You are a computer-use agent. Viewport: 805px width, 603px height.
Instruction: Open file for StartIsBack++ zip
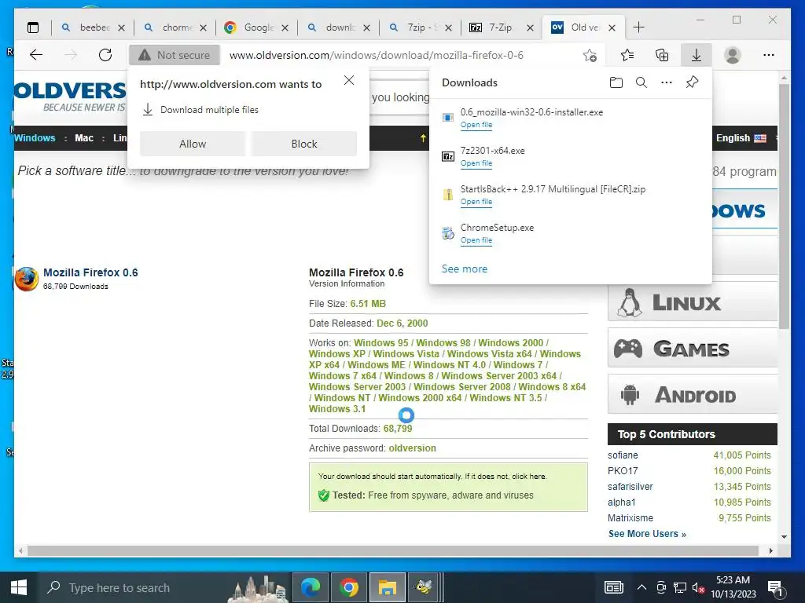point(476,202)
